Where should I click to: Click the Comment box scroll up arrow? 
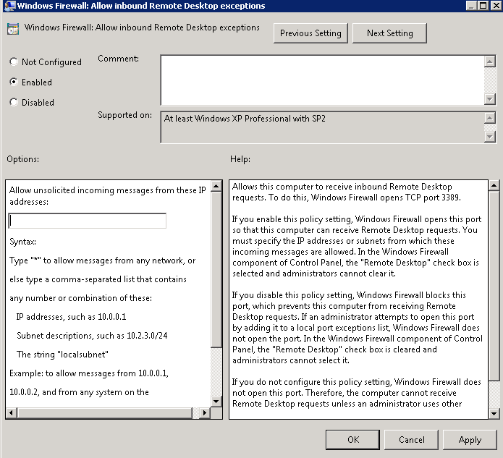point(490,62)
